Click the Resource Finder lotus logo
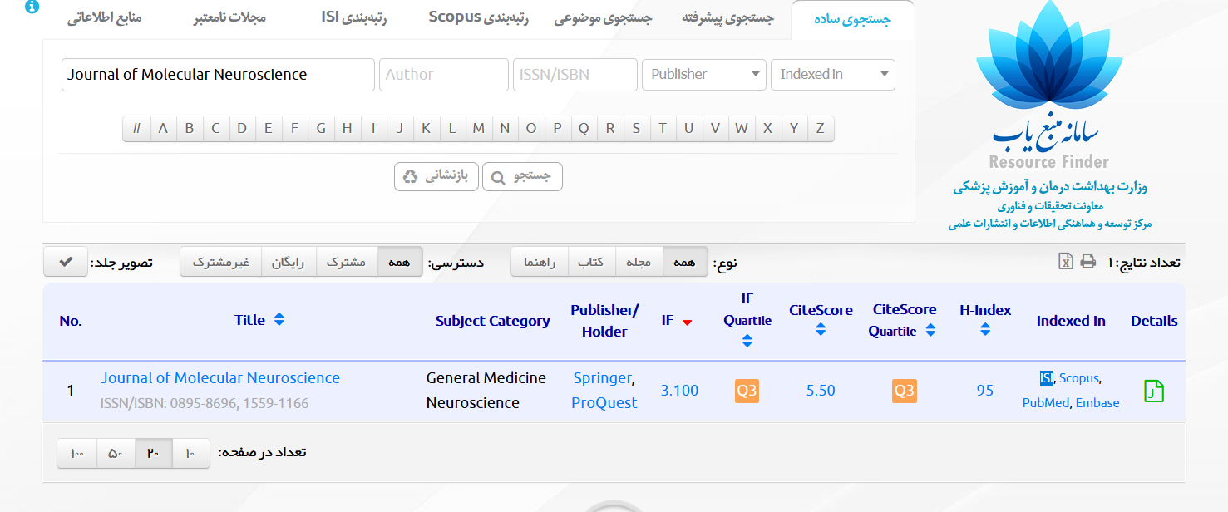The width and height of the screenshot is (1228, 512). (x=1049, y=87)
